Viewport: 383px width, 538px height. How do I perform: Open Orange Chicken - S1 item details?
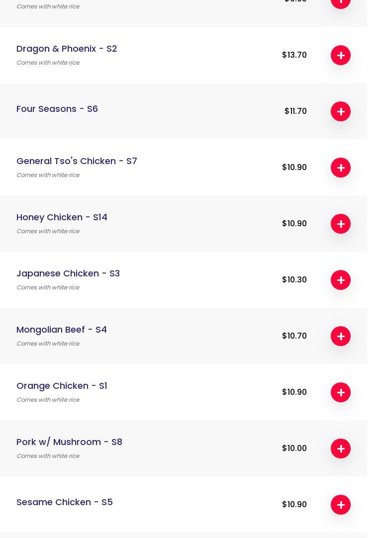tap(62, 386)
